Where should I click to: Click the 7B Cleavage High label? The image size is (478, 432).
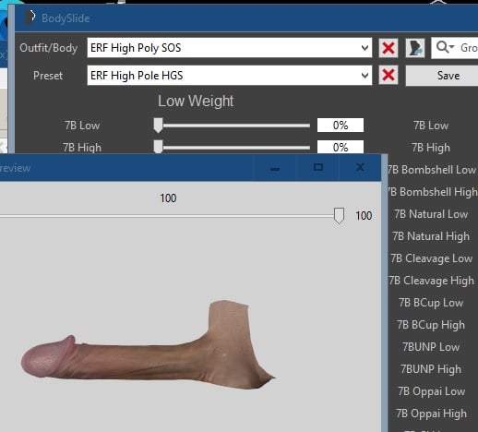coord(431,281)
